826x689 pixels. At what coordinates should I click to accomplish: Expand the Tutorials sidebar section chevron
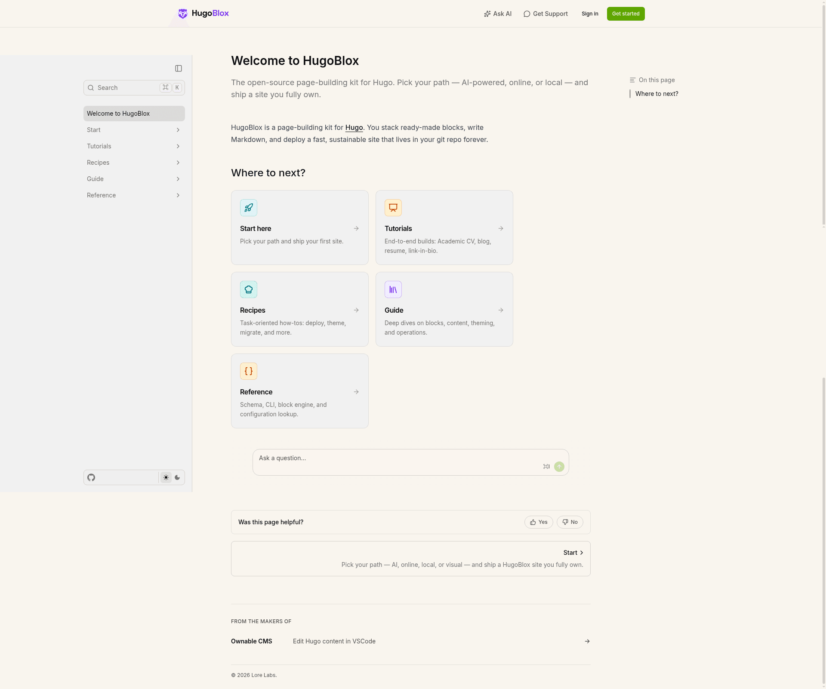178,146
